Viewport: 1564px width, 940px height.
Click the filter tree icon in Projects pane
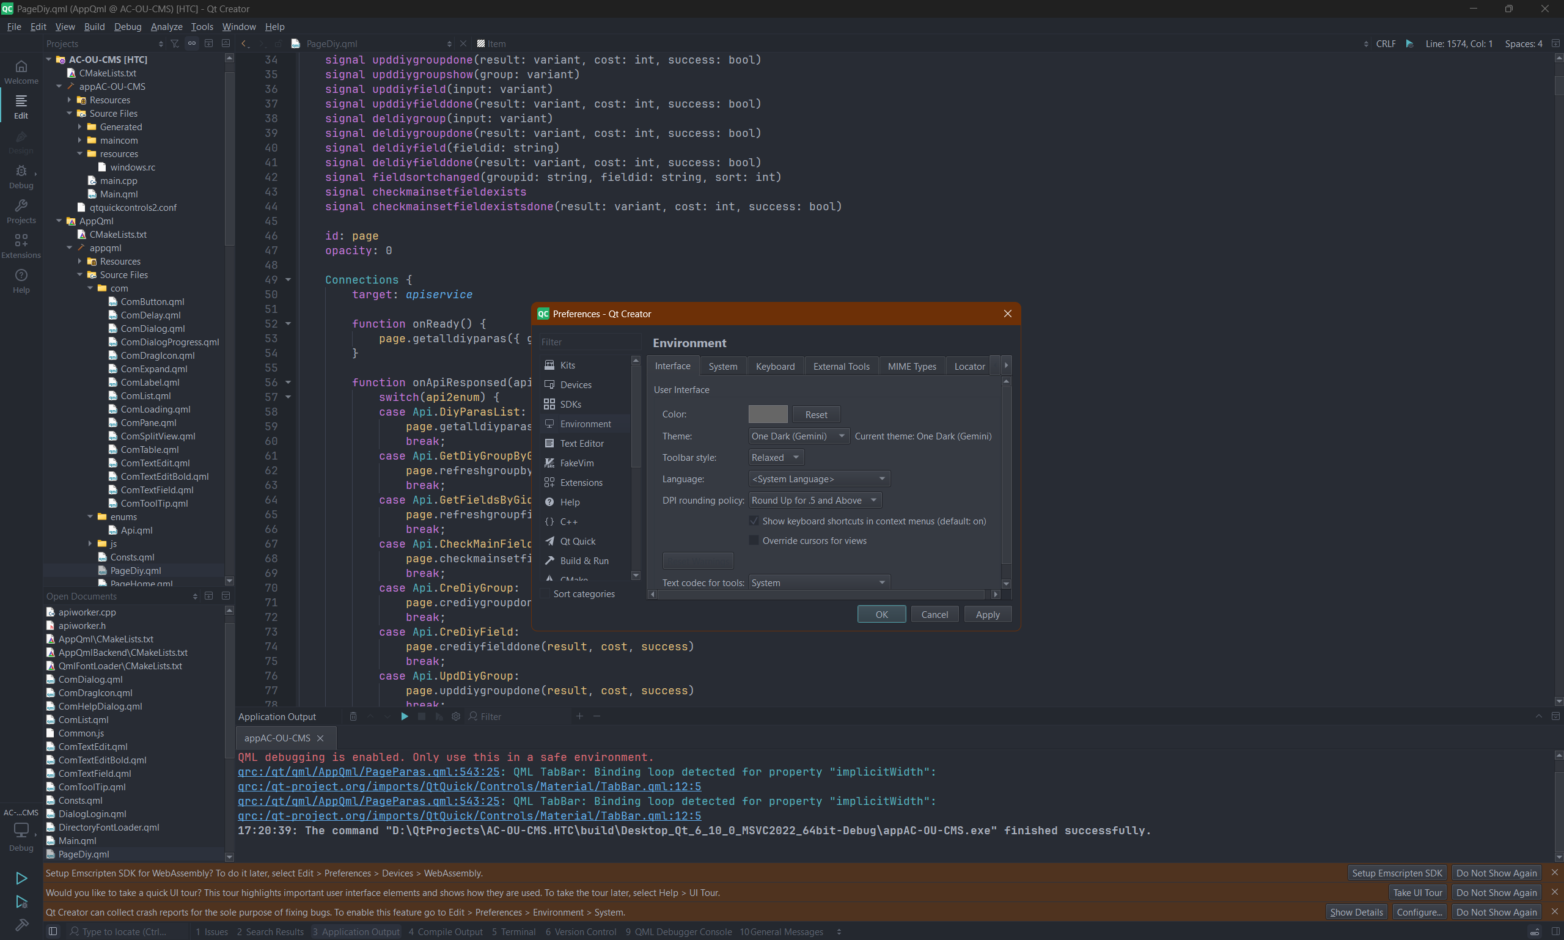175,44
